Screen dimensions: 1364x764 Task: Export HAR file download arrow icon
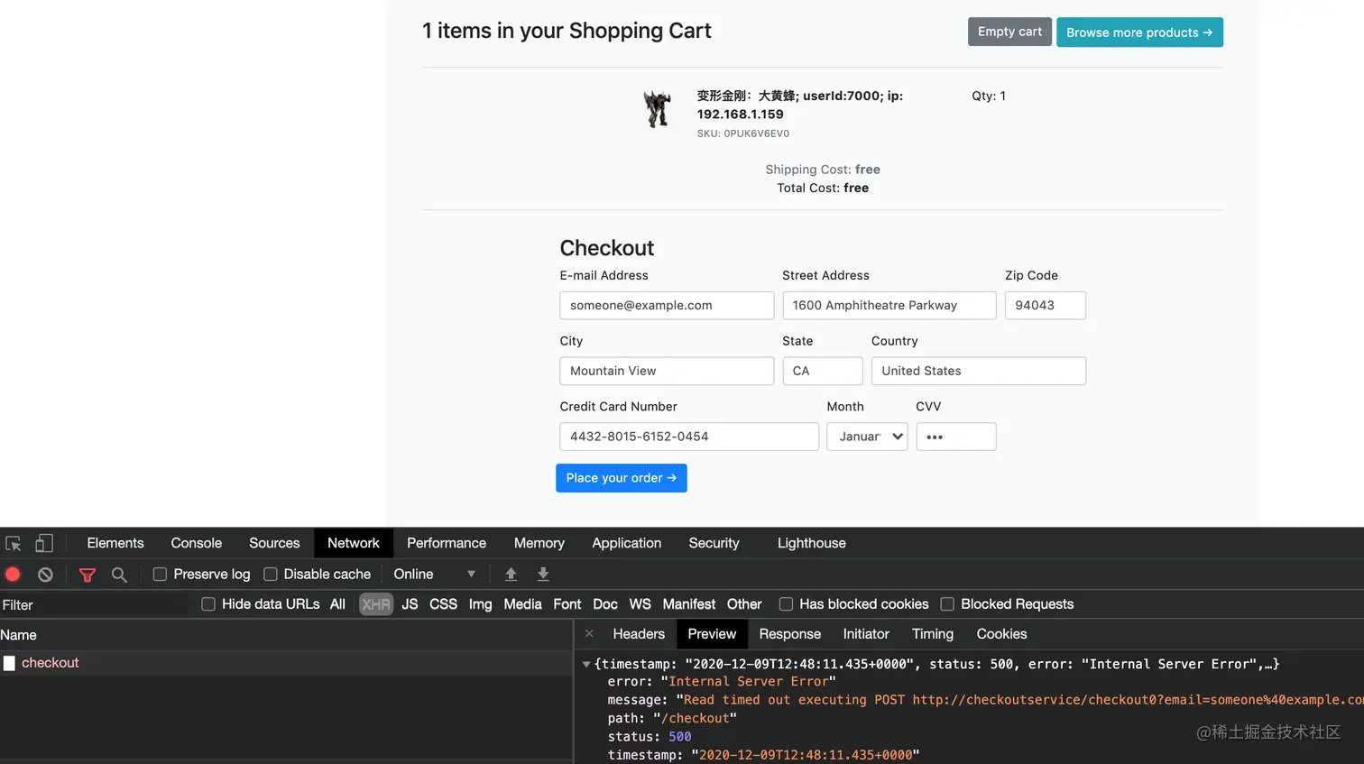pyautogui.click(x=543, y=575)
